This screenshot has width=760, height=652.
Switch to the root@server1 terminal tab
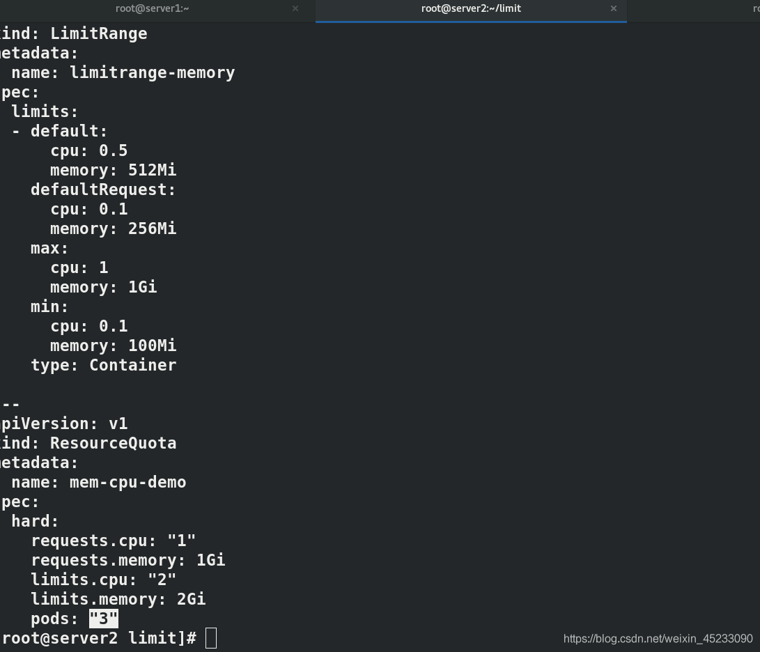[152, 9]
